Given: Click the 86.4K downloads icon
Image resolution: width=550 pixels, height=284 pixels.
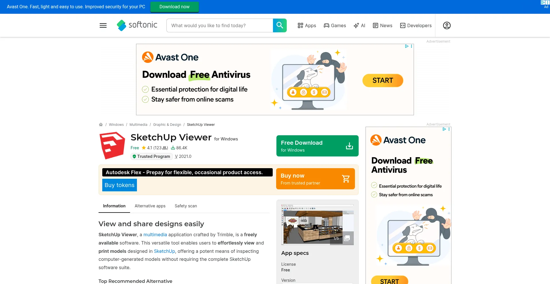Looking at the screenshot, I should 173,148.
